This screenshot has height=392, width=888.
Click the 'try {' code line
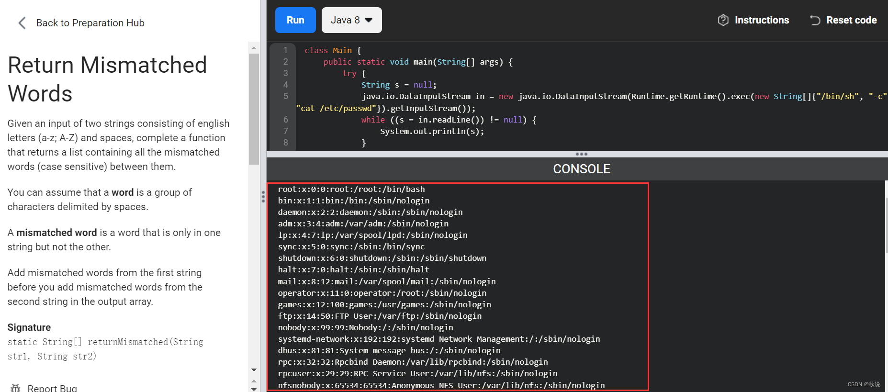click(x=354, y=73)
